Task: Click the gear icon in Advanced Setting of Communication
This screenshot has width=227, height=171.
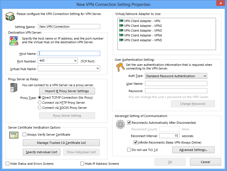Action: [120, 124]
